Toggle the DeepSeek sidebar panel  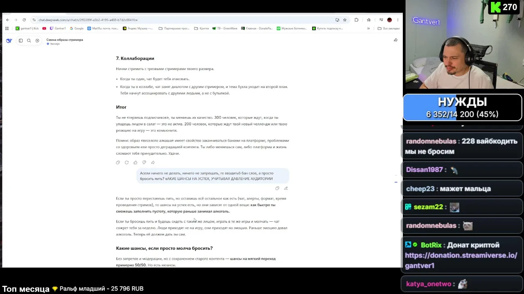pos(20,40)
